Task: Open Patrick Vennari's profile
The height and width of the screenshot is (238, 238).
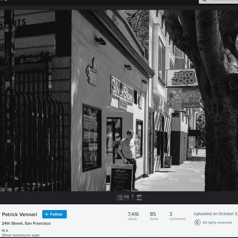Action: (x=20, y=215)
